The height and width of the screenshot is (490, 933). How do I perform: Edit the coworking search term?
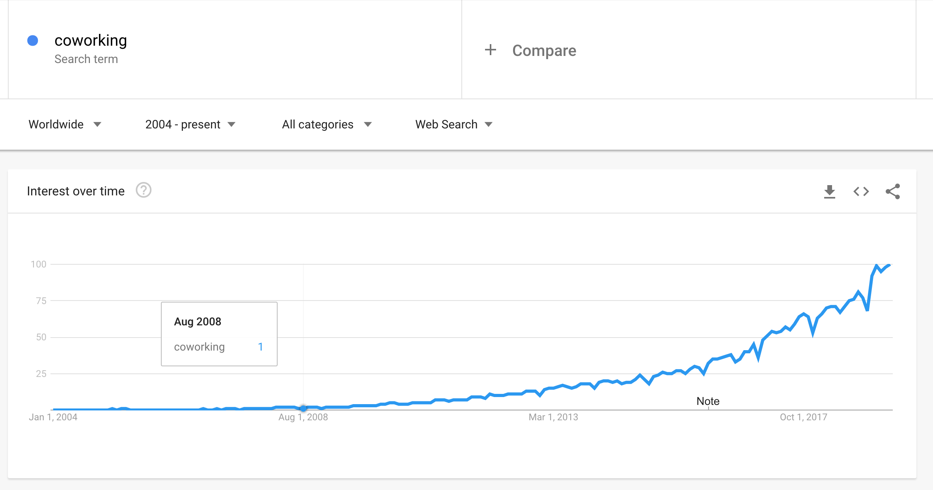coord(91,40)
